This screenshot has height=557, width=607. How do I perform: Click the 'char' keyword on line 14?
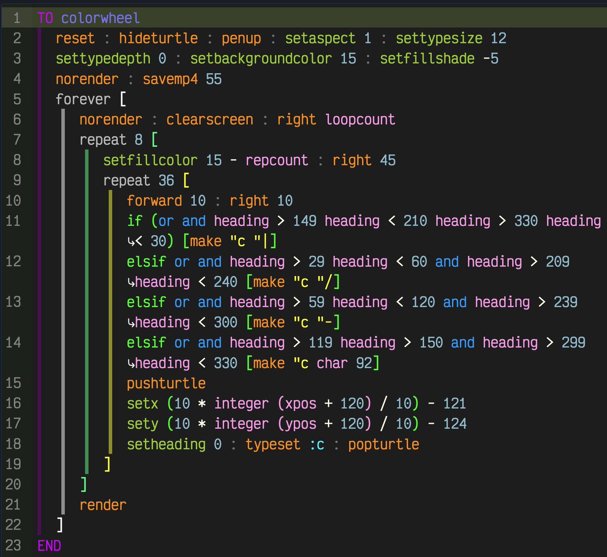(x=332, y=363)
